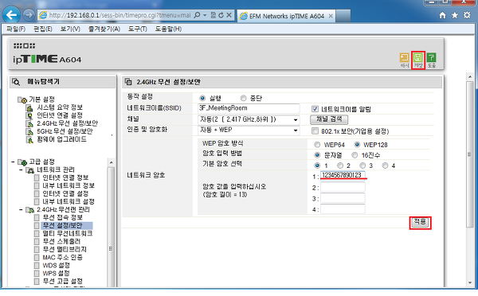Click the page vertical scrollbar thumb

tap(470, 154)
